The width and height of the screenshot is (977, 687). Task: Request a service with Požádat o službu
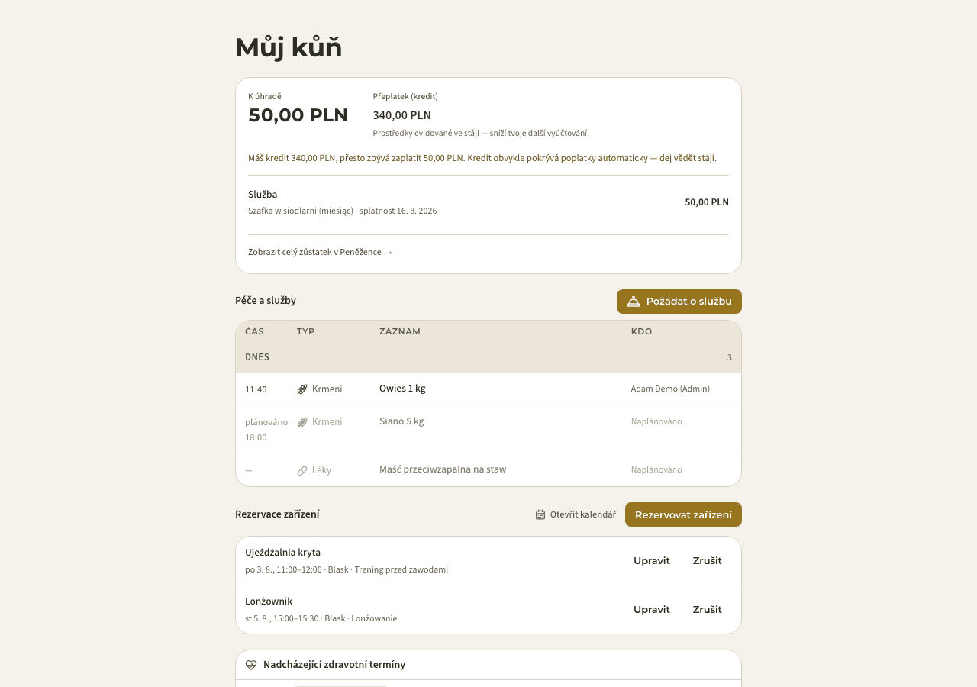pos(679,302)
